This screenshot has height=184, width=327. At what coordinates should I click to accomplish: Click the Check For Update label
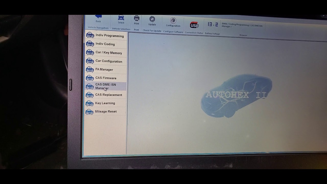[x=152, y=31]
